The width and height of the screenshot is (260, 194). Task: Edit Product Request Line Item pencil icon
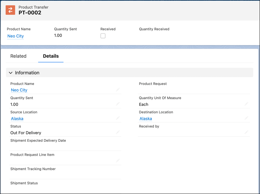tap(117, 161)
